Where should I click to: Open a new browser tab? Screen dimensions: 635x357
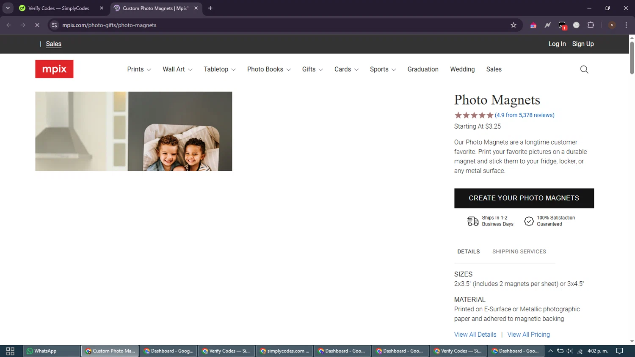click(x=210, y=8)
